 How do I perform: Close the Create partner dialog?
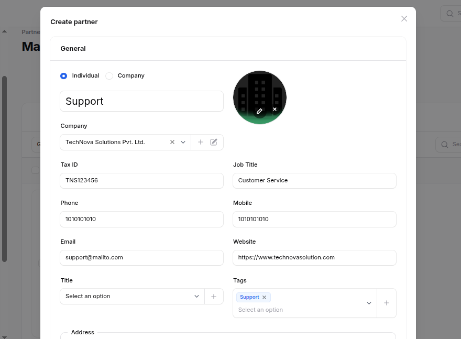404,19
